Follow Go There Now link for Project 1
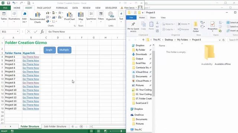This screenshot has height=133, width=238. point(31,57)
